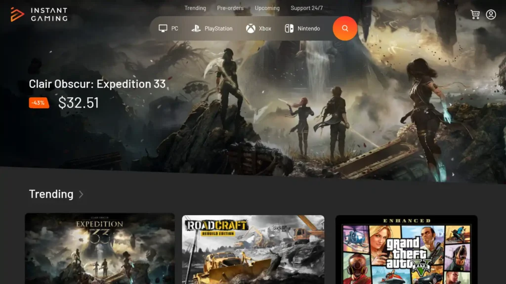Open Support 24/7 link
This screenshot has height=284, width=506.
point(306,8)
